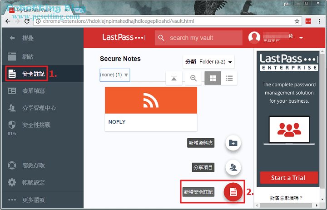
Task: Click the add new folder icon
Action: tap(233, 143)
